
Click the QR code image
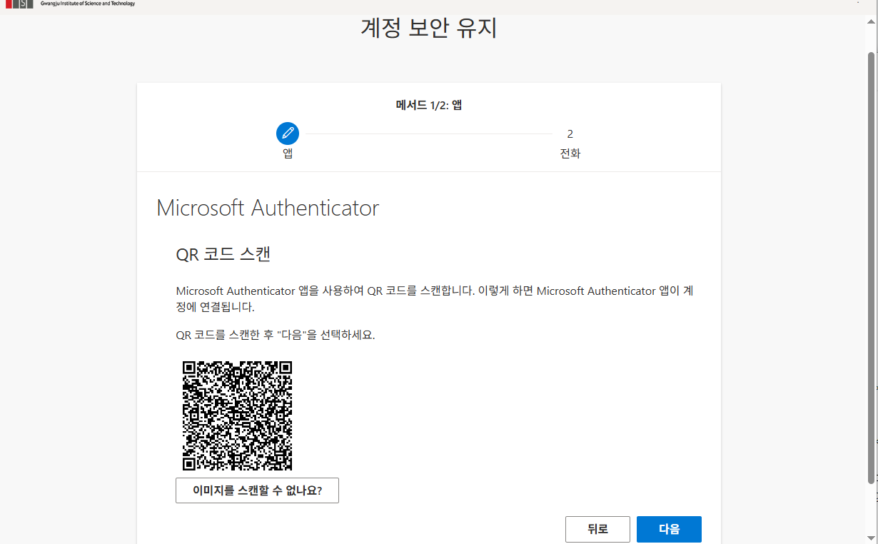pyautogui.click(x=238, y=415)
